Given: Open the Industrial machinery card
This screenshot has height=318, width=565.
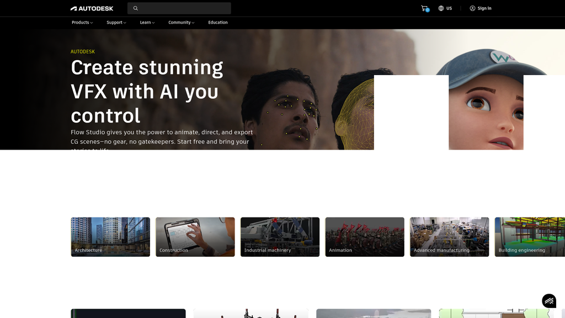Looking at the screenshot, I should coord(280,237).
